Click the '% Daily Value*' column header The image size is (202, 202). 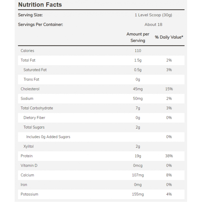point(169,37)
